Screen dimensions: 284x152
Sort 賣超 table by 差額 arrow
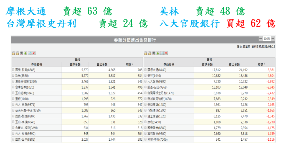click(265, 64)
